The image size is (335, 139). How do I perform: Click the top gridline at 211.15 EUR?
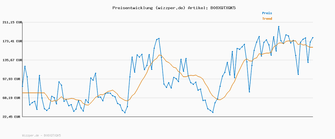pos(167,22)
